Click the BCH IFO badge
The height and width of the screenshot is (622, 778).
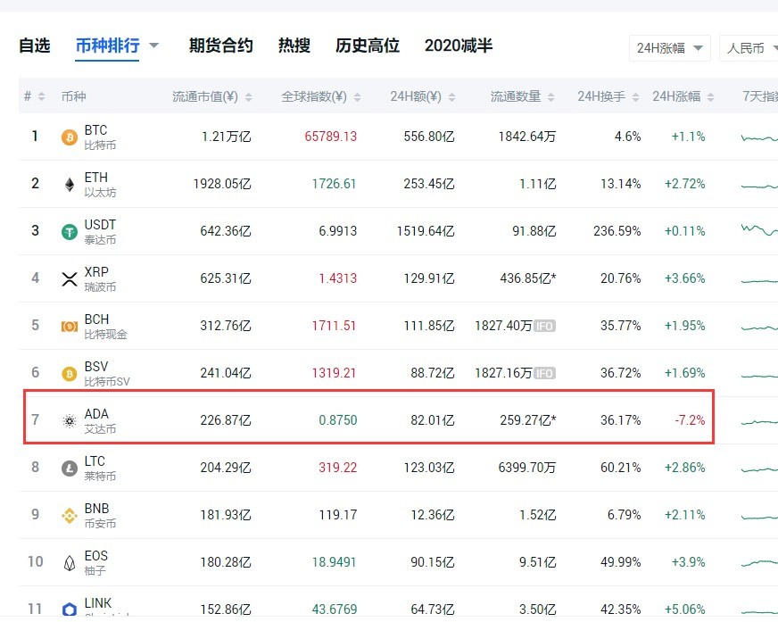point(543,326)
